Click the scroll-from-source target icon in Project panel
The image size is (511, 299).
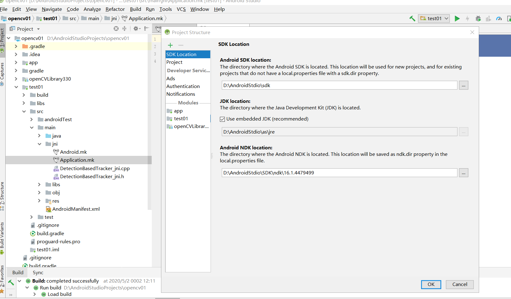[116, 29]
